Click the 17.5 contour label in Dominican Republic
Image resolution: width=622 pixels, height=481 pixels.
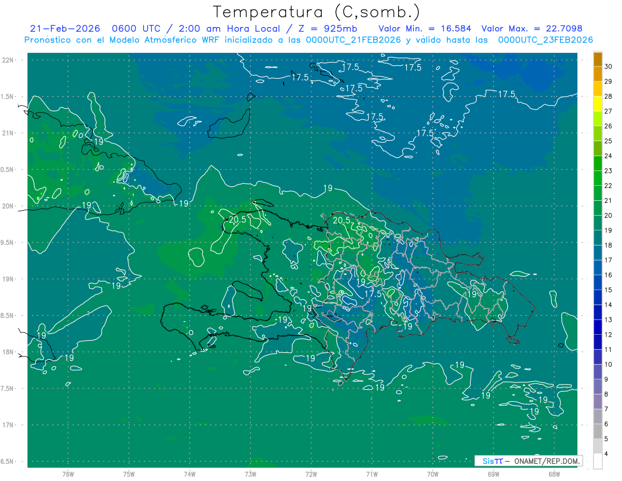point(373,294)
